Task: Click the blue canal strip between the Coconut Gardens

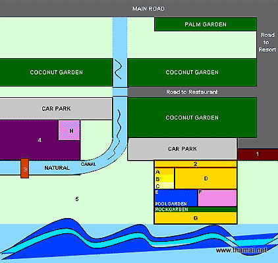Action: tap(120, 72)
